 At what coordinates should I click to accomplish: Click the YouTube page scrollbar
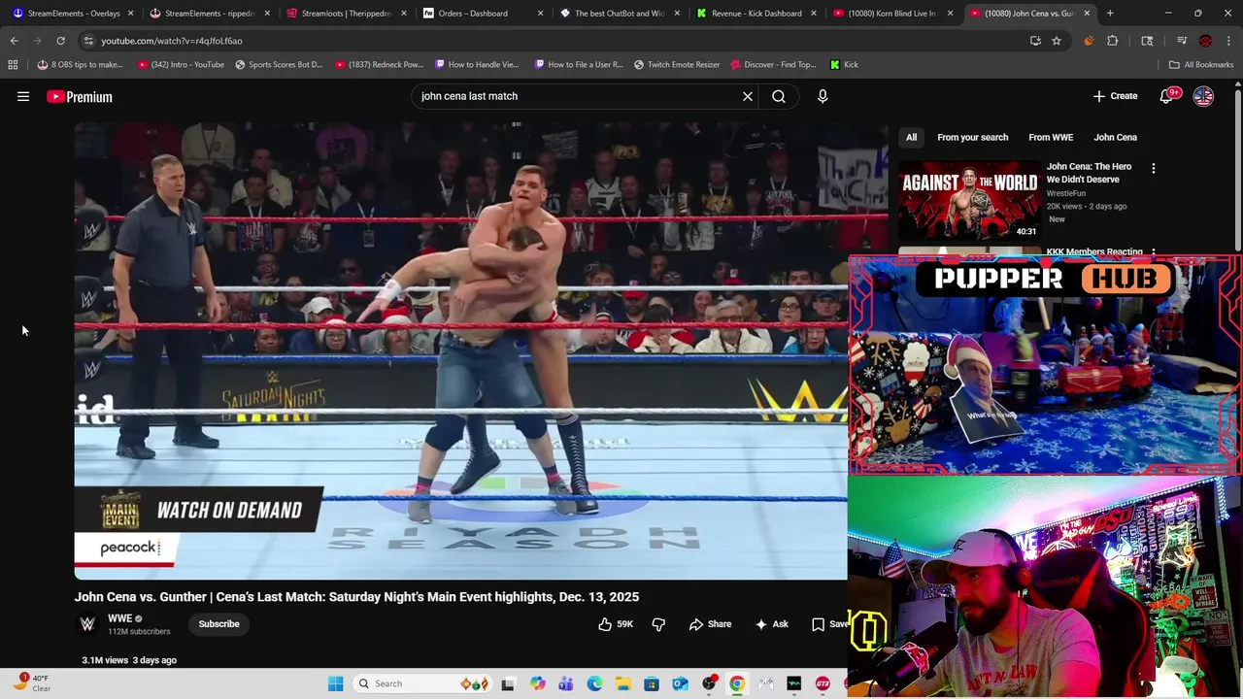pyautogui.click(x=1237, y=170)
